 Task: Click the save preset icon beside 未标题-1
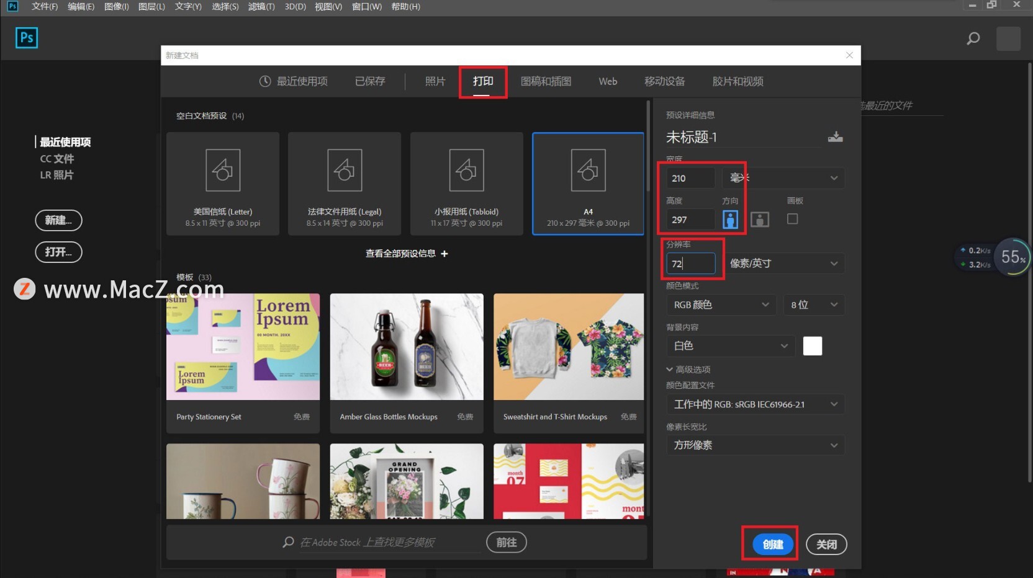pos(835,137)
